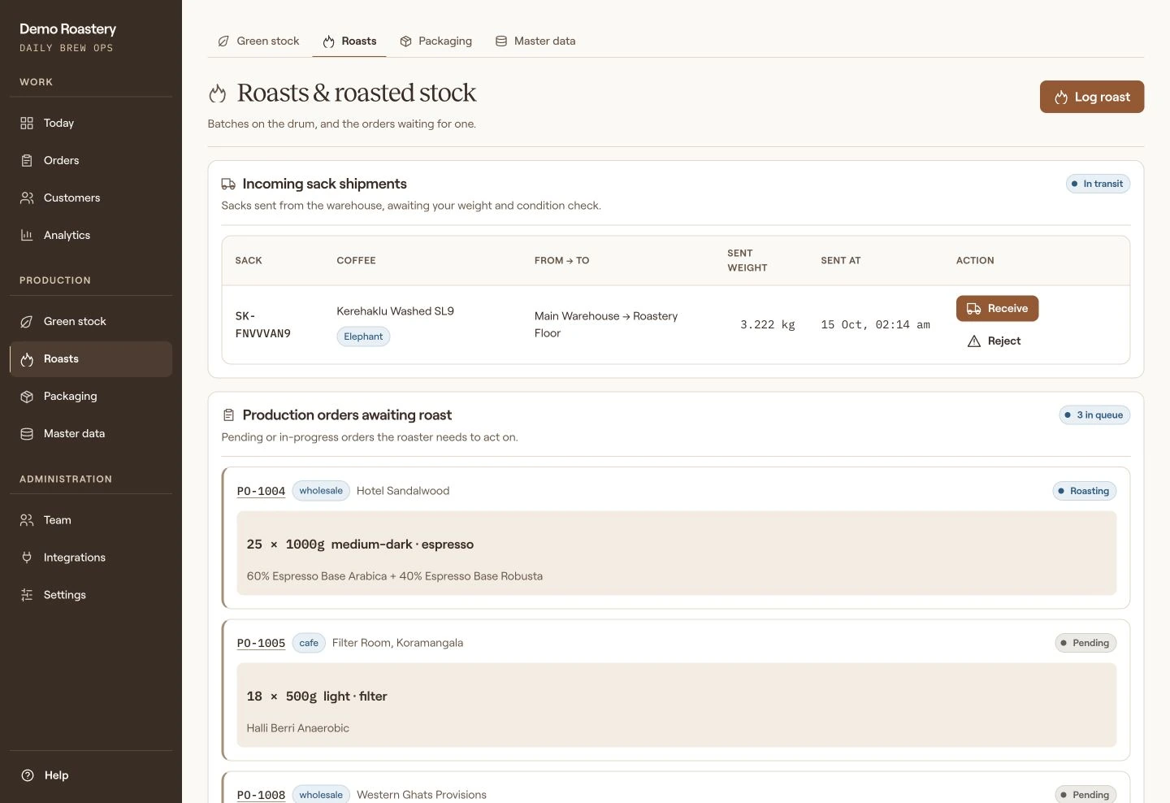Click the truck icon beside Incoming sack shipments
This screenshot has height=803, width=1170.
coord(228,184)
